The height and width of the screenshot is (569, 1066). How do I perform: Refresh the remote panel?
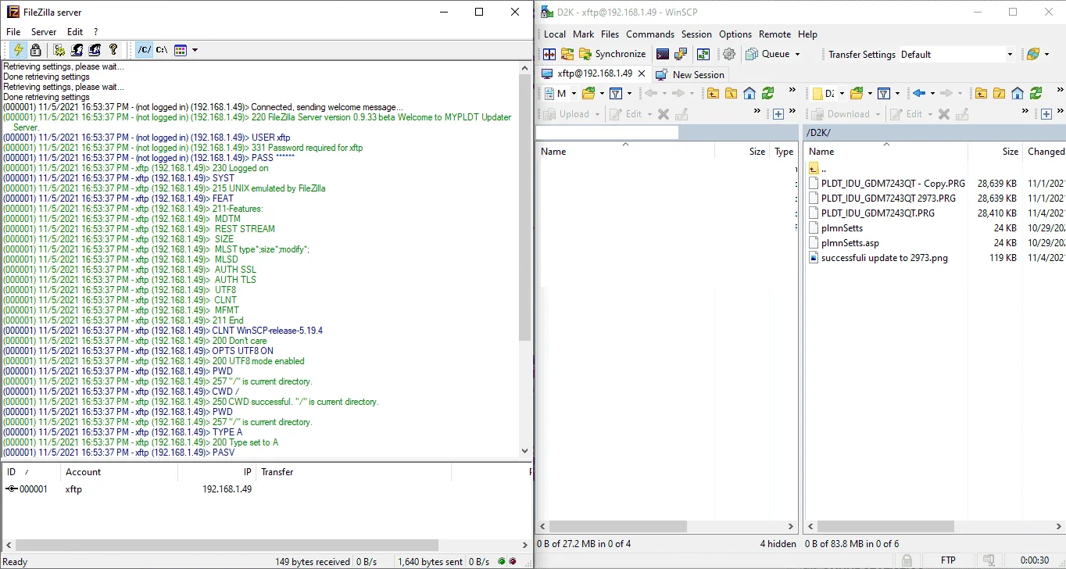point(1036,94)
